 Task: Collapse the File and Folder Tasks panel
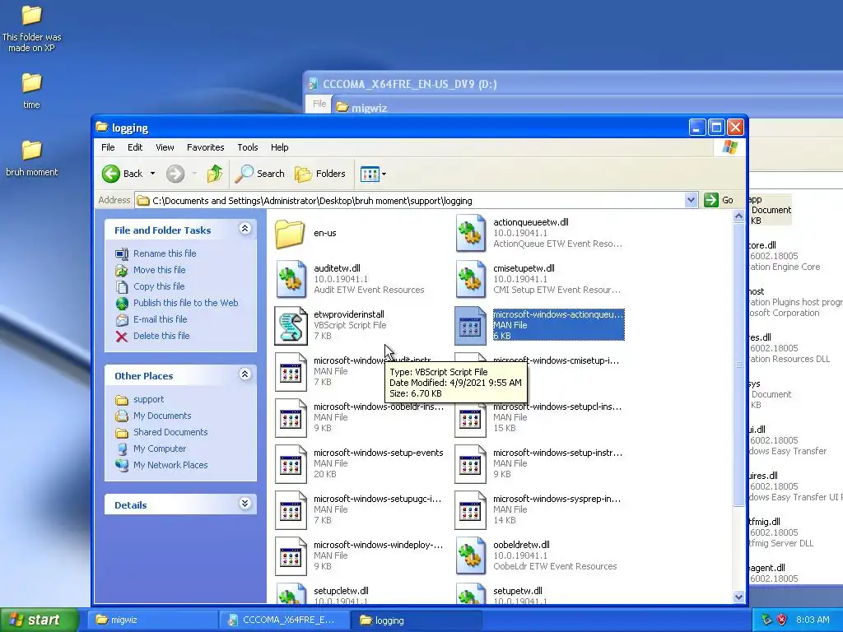pyautogui.click(x=245, y=229)
